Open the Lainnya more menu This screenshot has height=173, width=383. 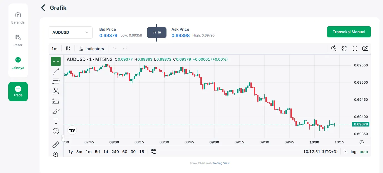click(x=18, y=63)
